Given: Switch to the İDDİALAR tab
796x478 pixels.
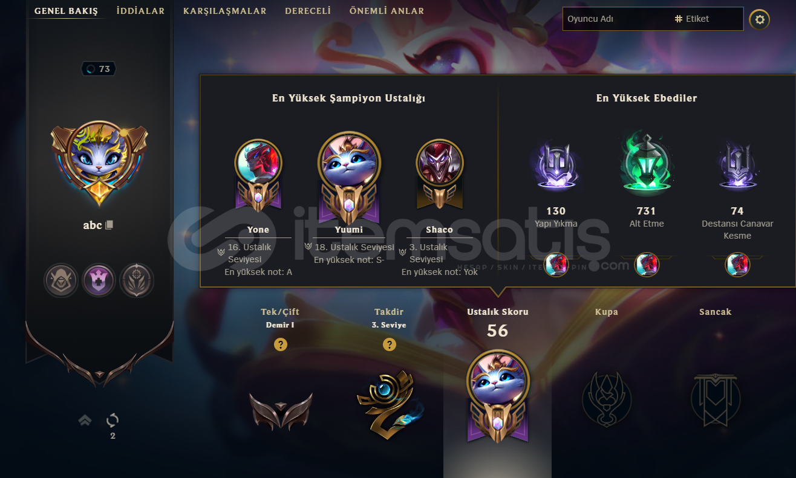Looking at the screenshot, I should pyautogui.click(x=140, y=11).
